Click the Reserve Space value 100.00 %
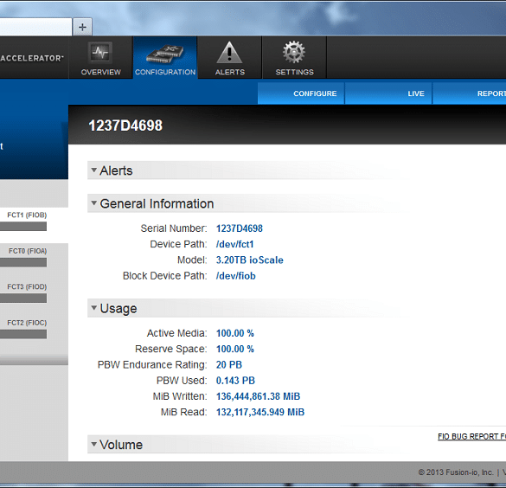This screenshot has height=488, width=506. tap(235, 349)
